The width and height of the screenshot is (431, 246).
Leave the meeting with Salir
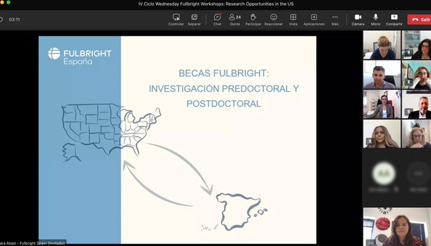(419, 20)
